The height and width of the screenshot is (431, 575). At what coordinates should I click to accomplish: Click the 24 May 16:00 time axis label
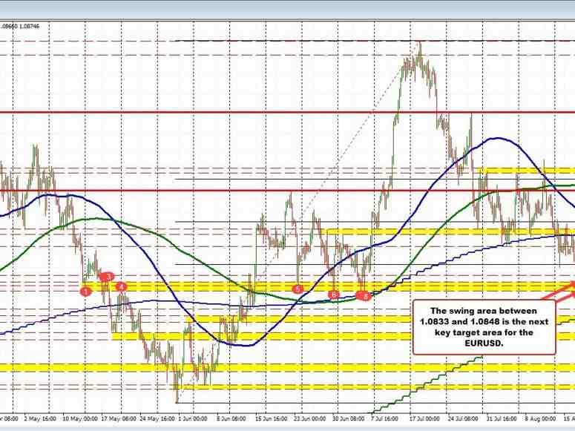(x=157, y=418)
